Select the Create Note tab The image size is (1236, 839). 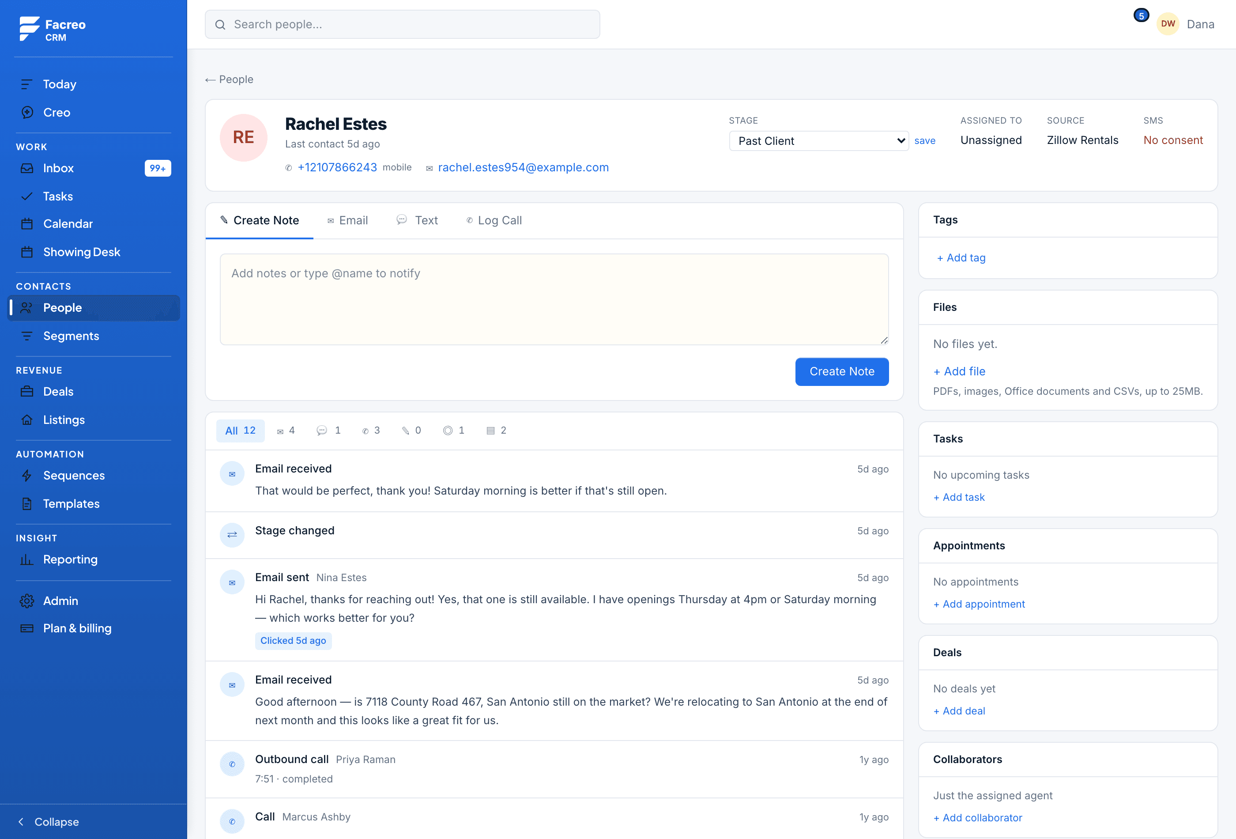(x=260, y=220)
